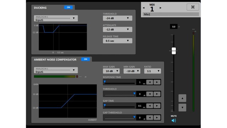Click the Response Time value 1 sec
This screenshot has width=227, height=128.
pos(140,82)
